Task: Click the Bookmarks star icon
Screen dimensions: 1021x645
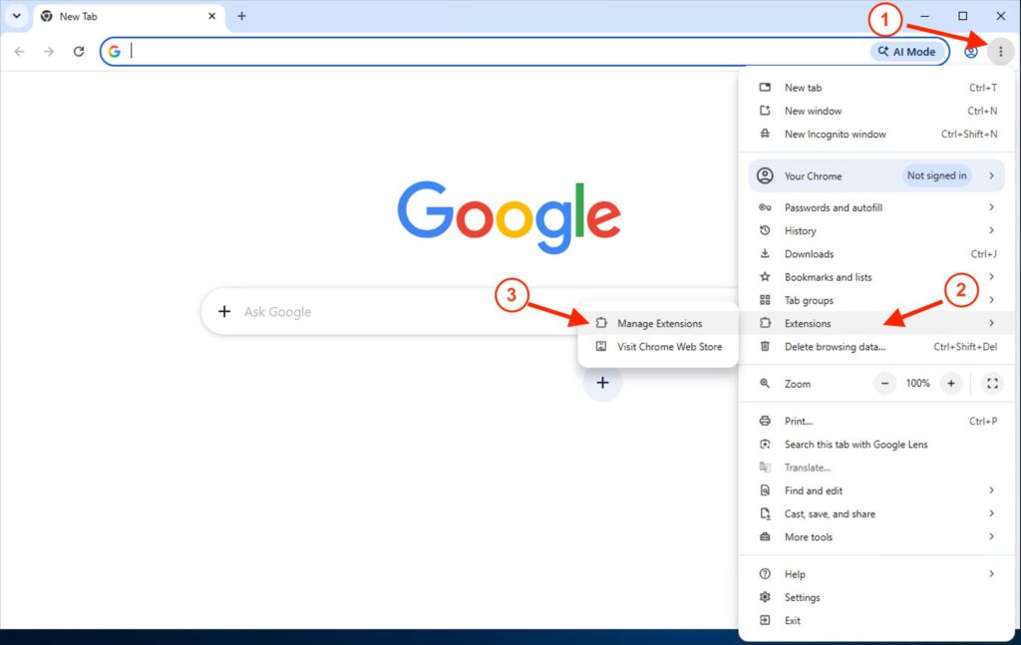Action: (765, 277)
